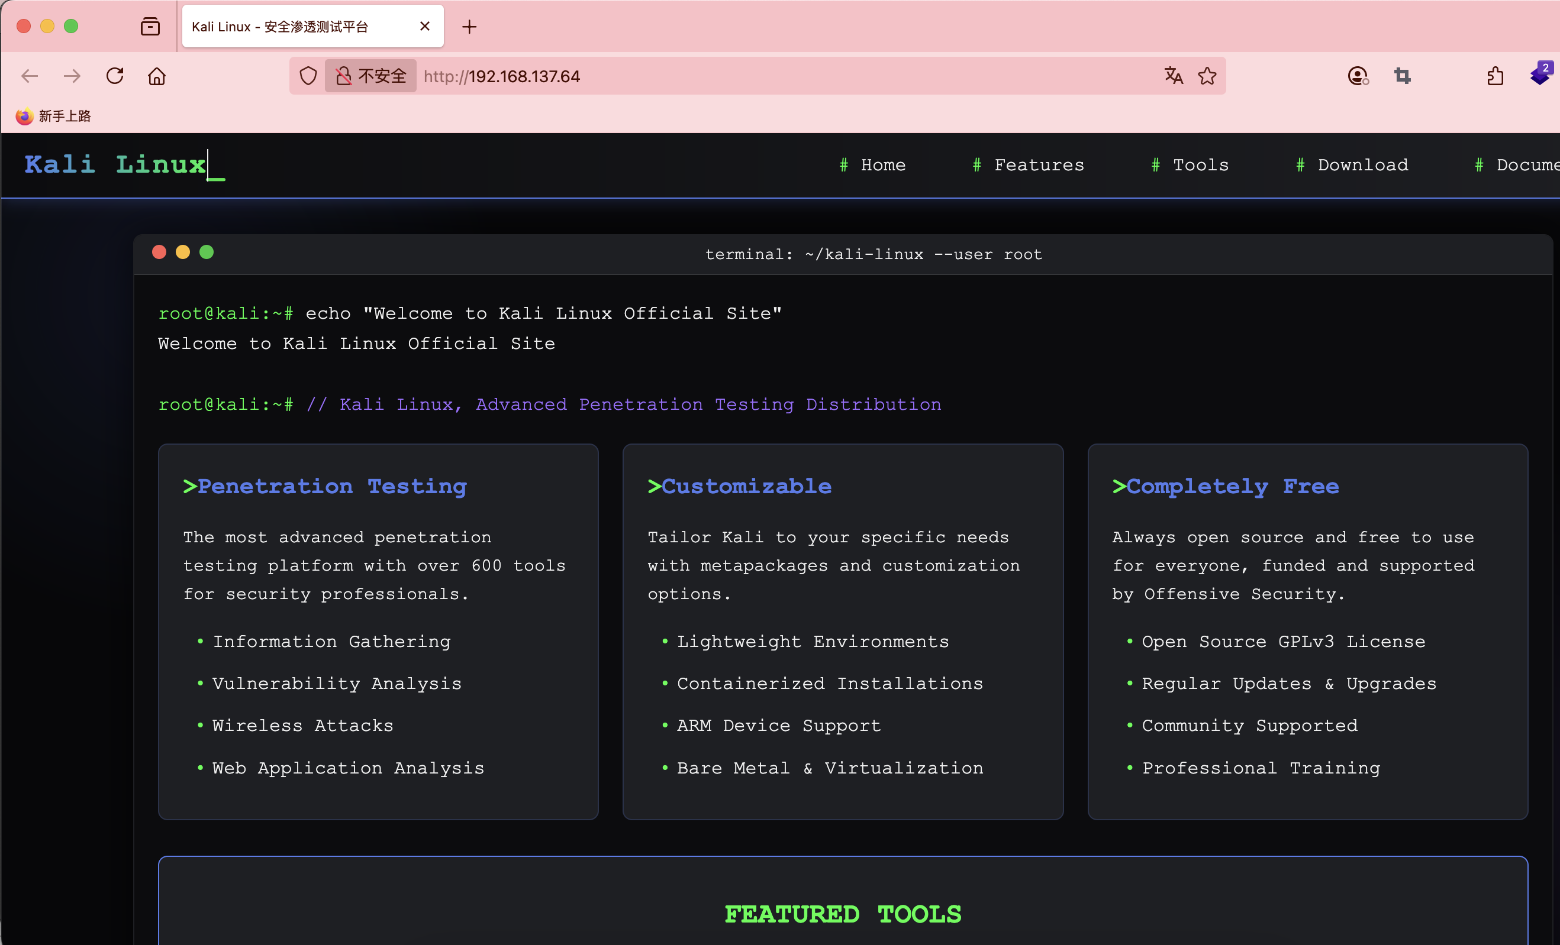Open a new tab with the plus icon
The image size is (1560, 945).
coord(469,27)
